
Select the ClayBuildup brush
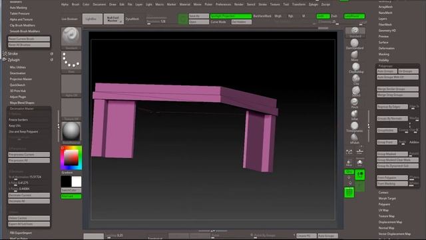356,68
